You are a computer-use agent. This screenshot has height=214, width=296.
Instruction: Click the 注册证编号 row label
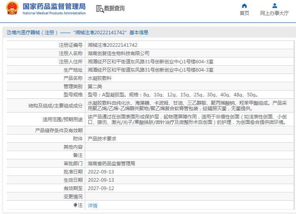[x=71, y=45]
